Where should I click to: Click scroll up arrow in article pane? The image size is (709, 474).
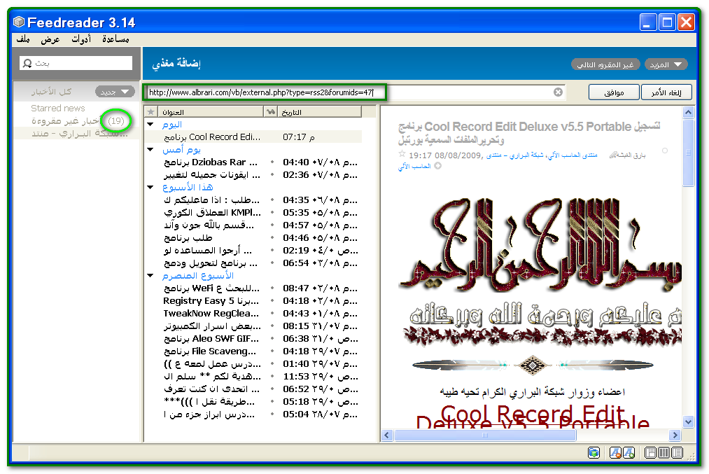click(x=688, y=112)
